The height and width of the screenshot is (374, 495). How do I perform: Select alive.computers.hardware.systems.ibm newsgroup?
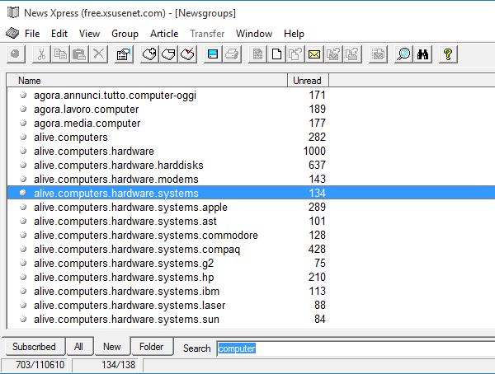click(x=251, y=291)
